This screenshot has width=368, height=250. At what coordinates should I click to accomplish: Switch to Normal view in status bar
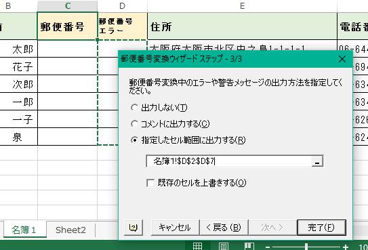(197, 246)
